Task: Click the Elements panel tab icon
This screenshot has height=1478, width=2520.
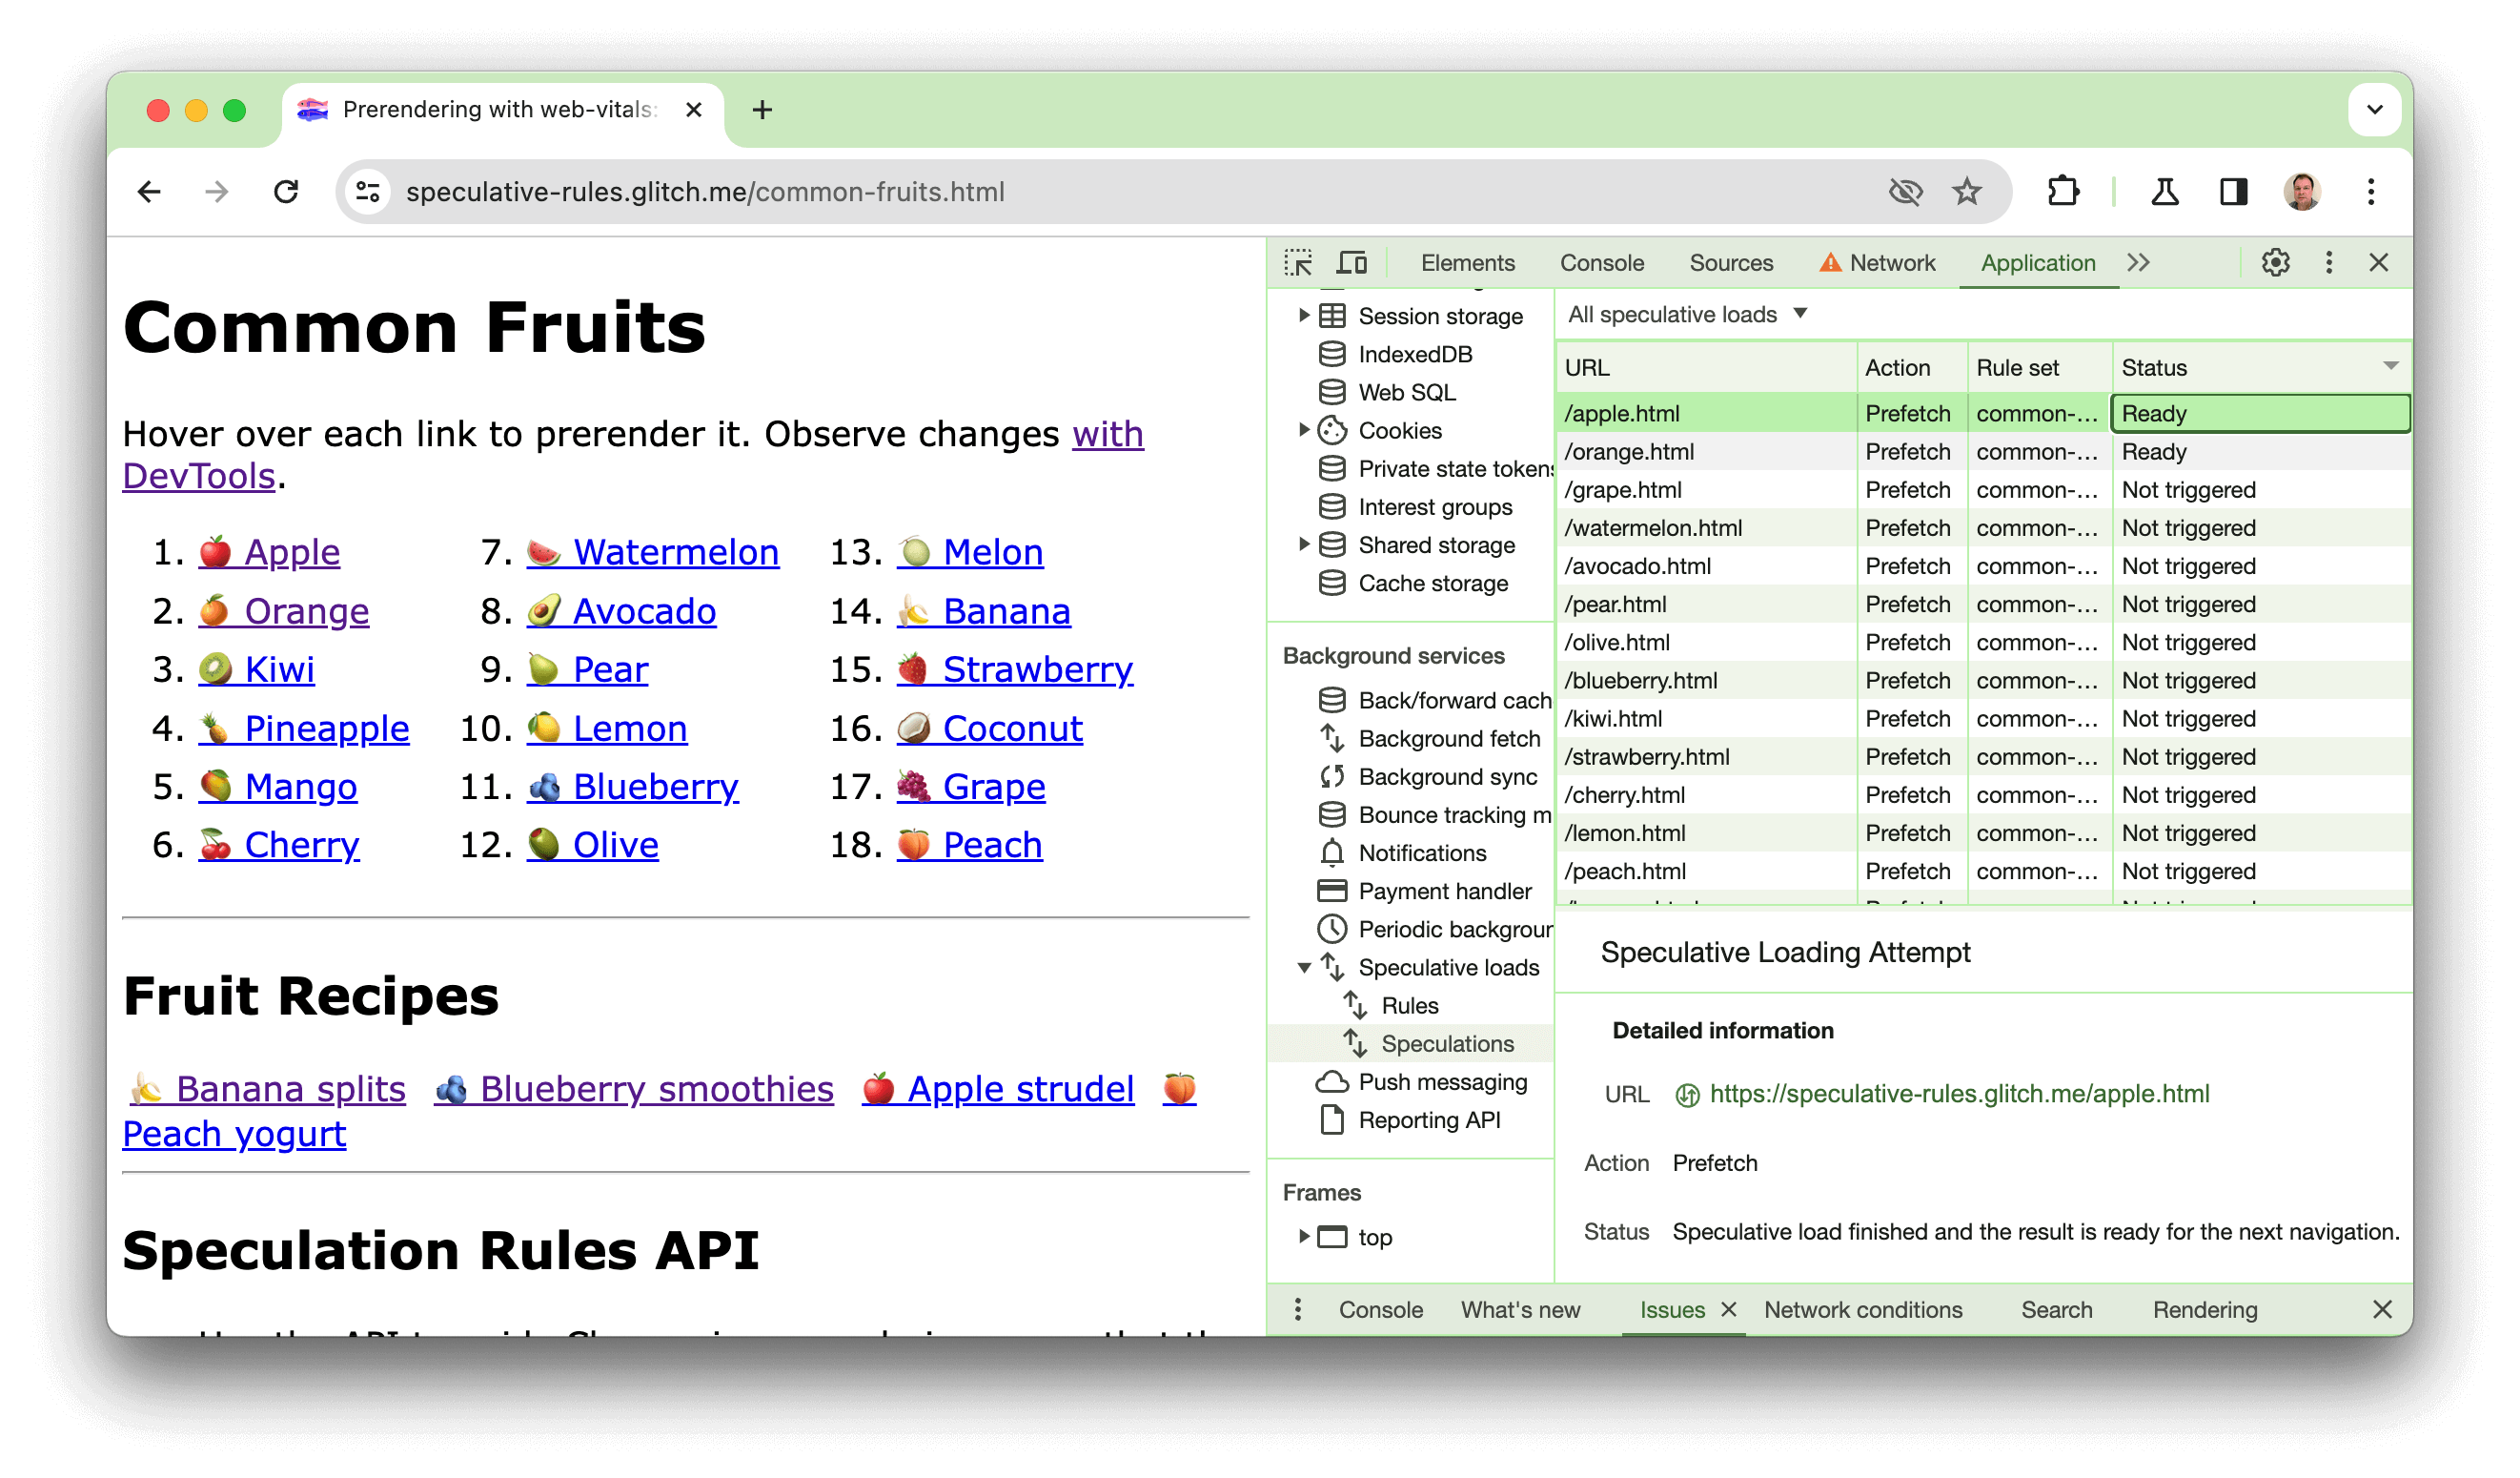Action: (1469, 260)
